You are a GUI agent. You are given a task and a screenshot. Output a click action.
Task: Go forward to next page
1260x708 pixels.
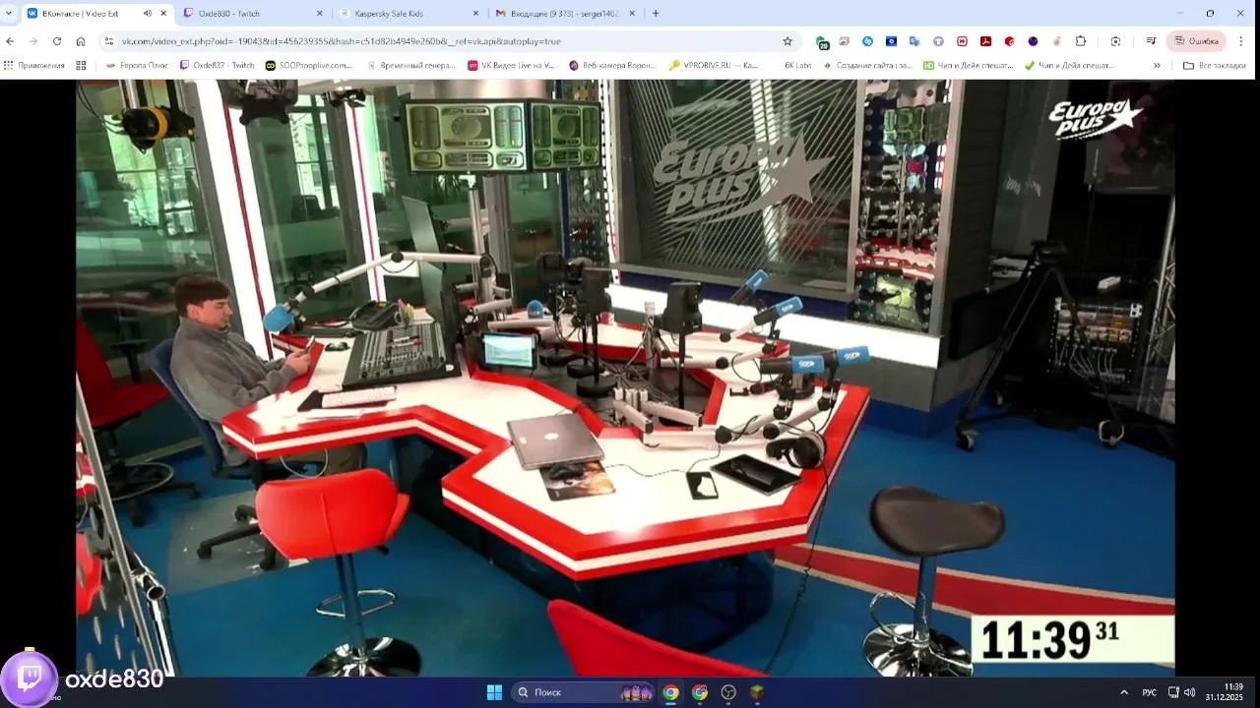pos(33,41)
